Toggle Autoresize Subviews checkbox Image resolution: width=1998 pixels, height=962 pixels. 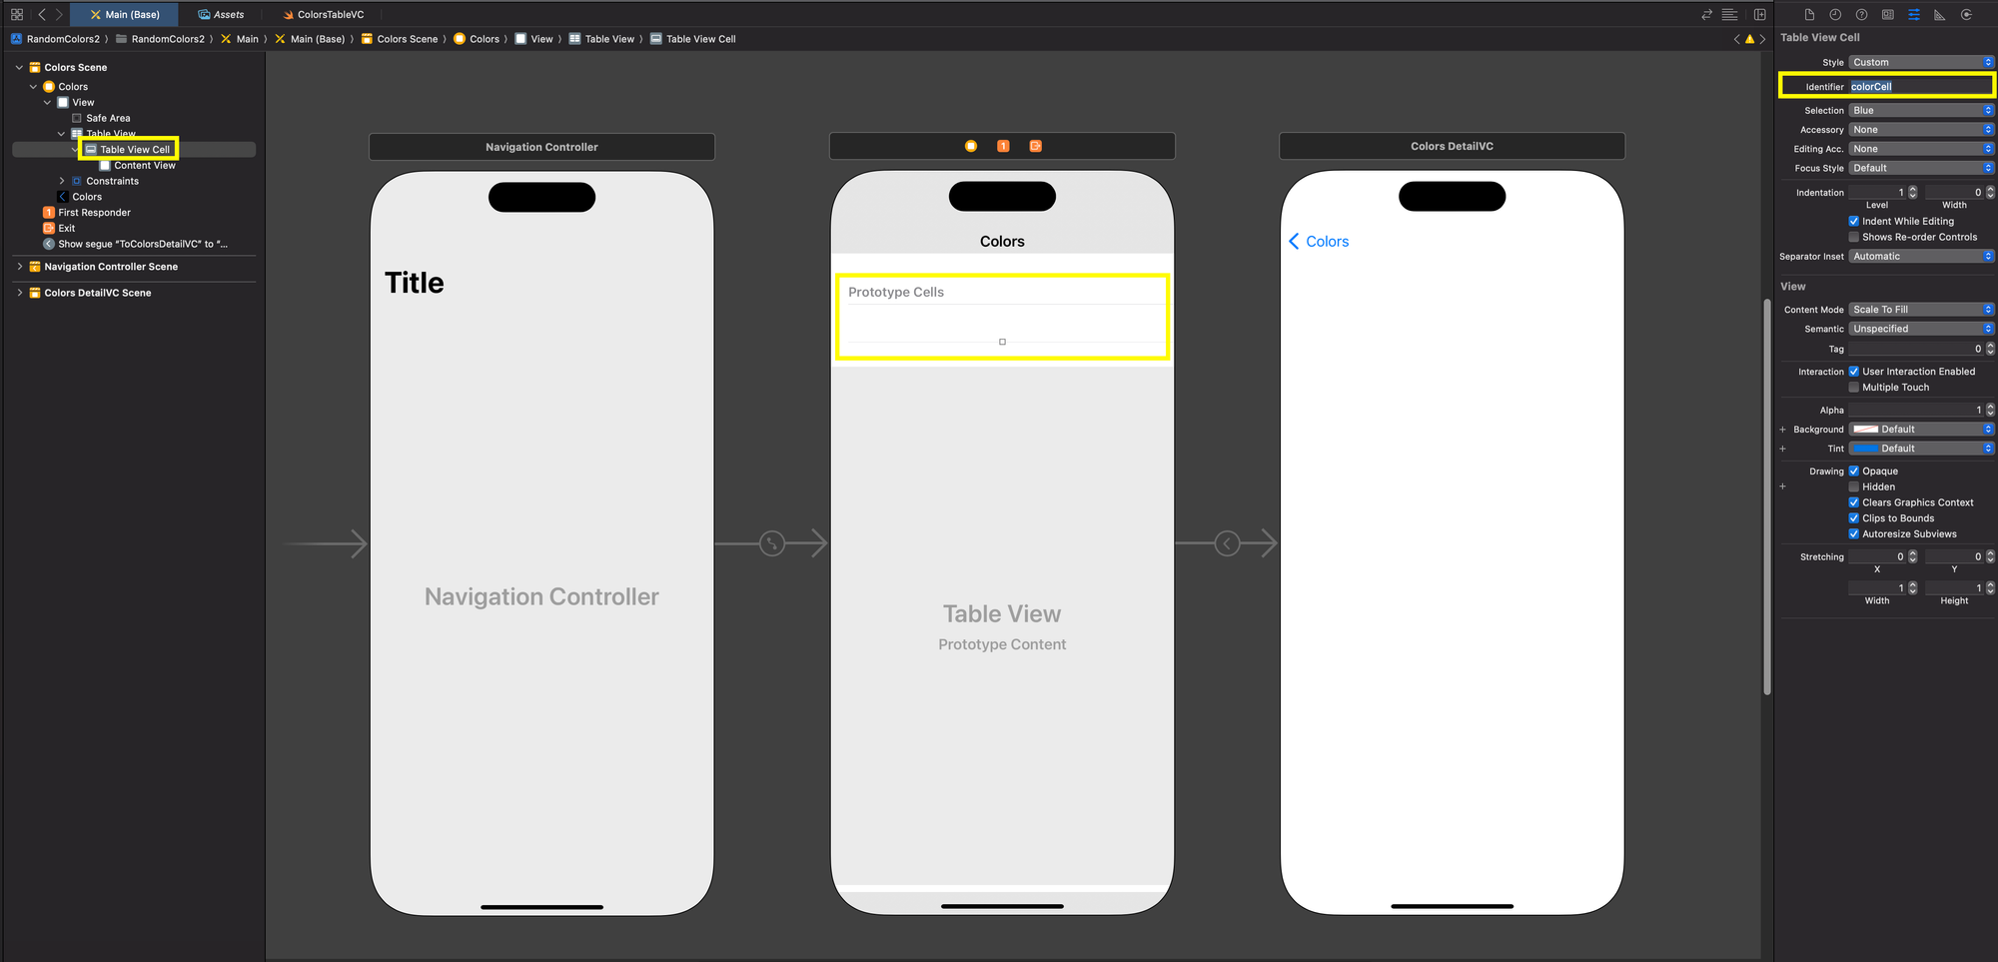tap(1854, 534)
